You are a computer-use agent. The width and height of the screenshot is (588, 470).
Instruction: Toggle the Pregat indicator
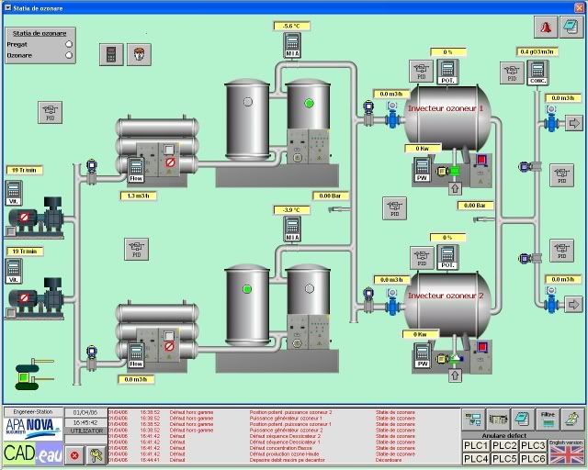[x=69, y=44]
